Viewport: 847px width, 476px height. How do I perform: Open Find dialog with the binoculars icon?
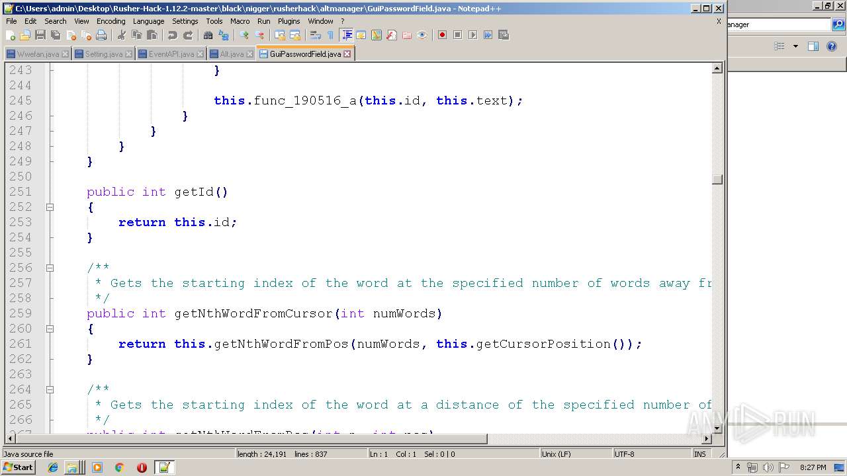pyautogui.click(x=208, y=35)
